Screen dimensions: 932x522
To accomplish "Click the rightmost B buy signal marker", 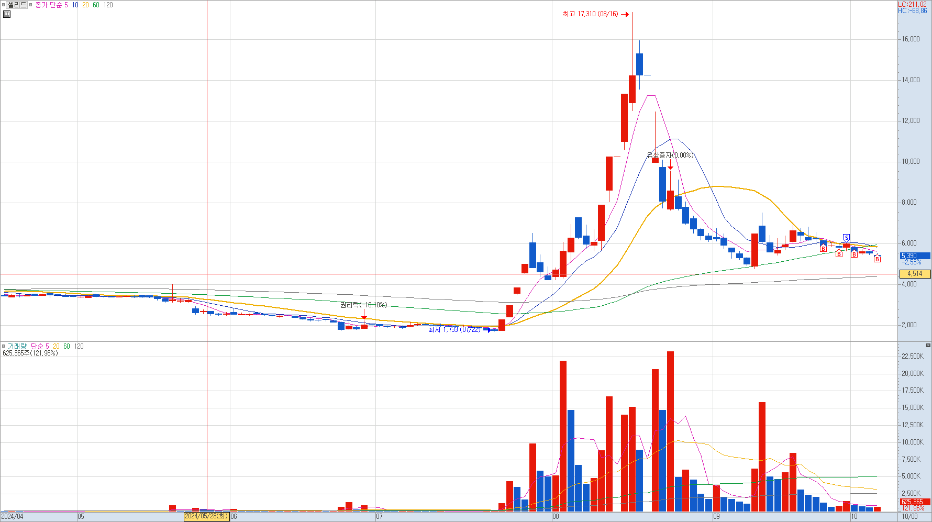I will (877, 259).
